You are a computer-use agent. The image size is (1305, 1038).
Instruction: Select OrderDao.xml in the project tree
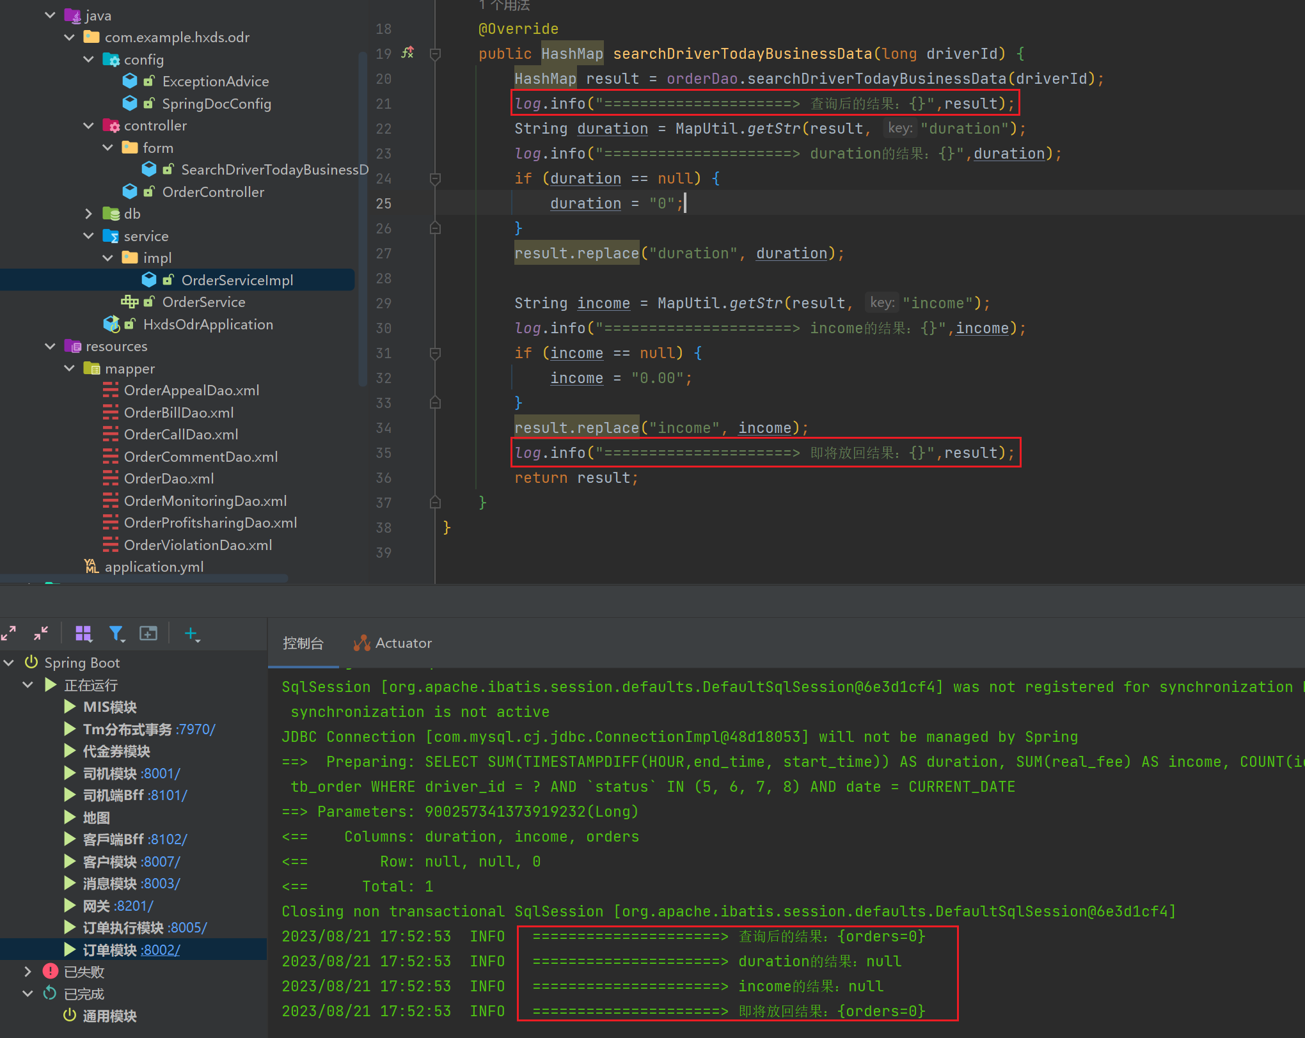169,478
